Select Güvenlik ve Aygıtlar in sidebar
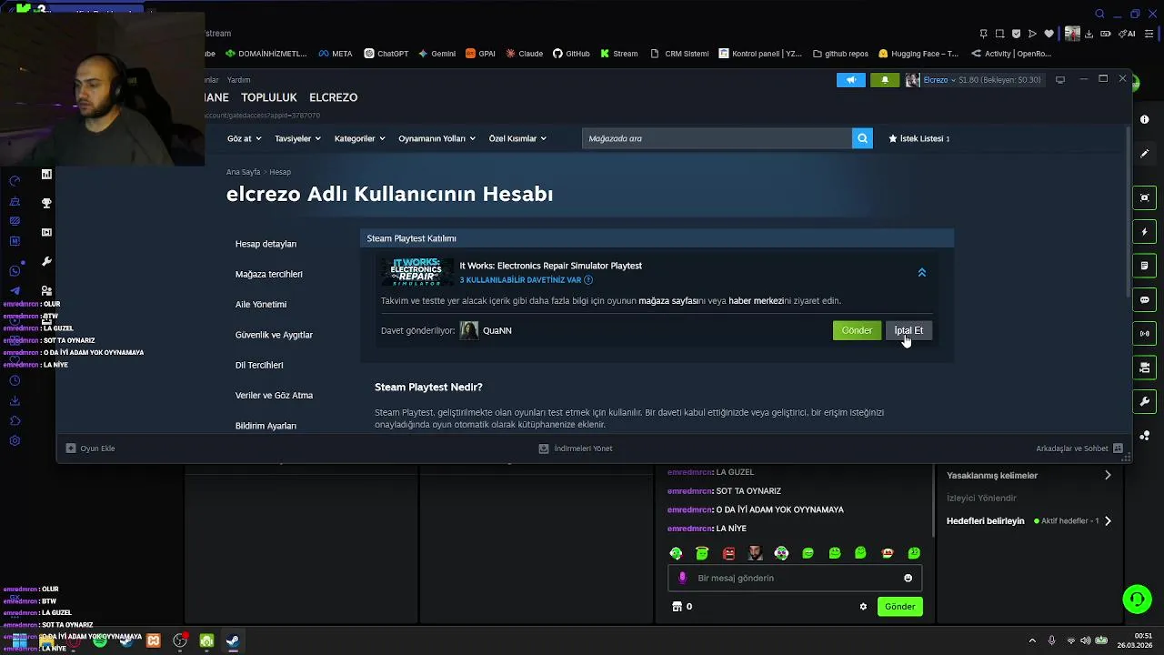1164x655 pixels. (x=274, y=335)
